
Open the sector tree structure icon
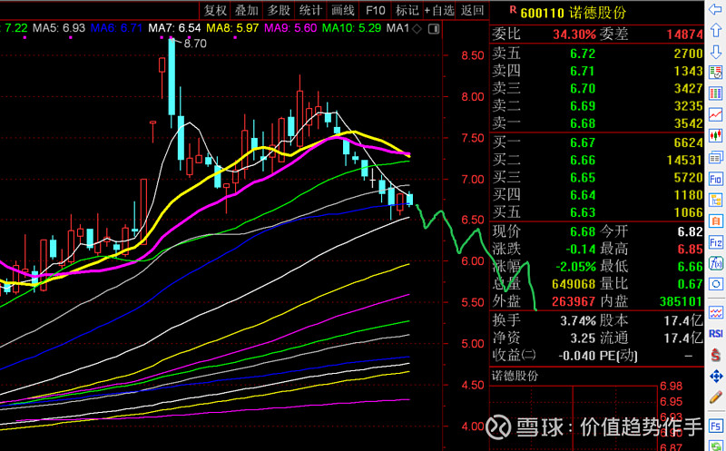(x=715, y=200)
